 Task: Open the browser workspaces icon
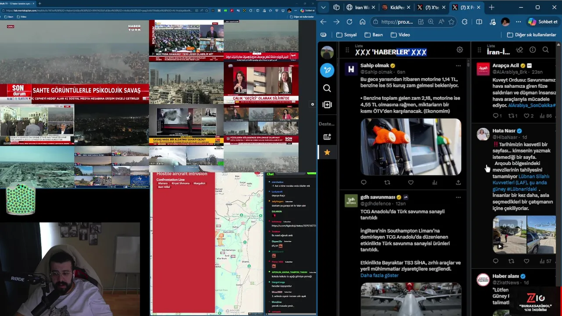point(336,7)
